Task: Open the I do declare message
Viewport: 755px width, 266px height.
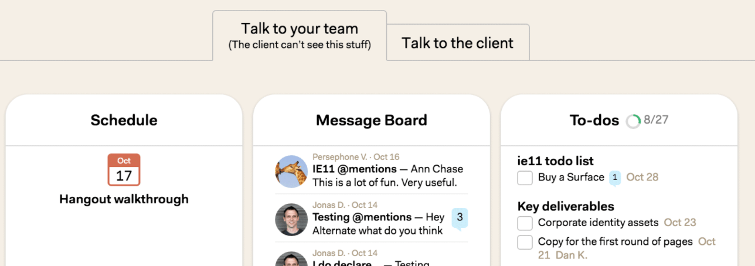Action: tap(345, 264)
